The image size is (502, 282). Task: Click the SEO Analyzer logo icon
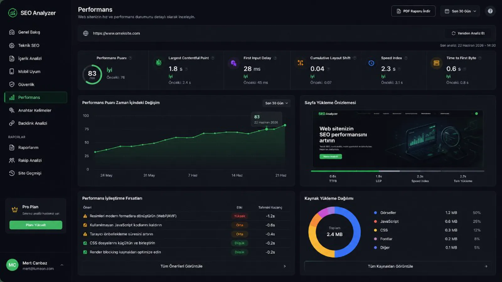13,13
